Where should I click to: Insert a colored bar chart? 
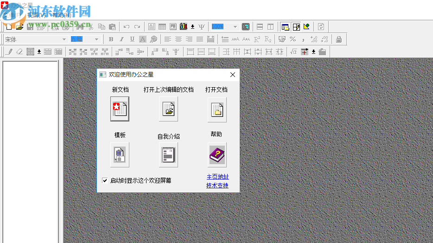184,26
